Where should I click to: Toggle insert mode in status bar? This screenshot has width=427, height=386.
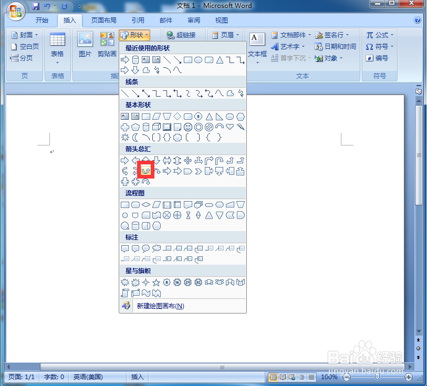(137, 377)
